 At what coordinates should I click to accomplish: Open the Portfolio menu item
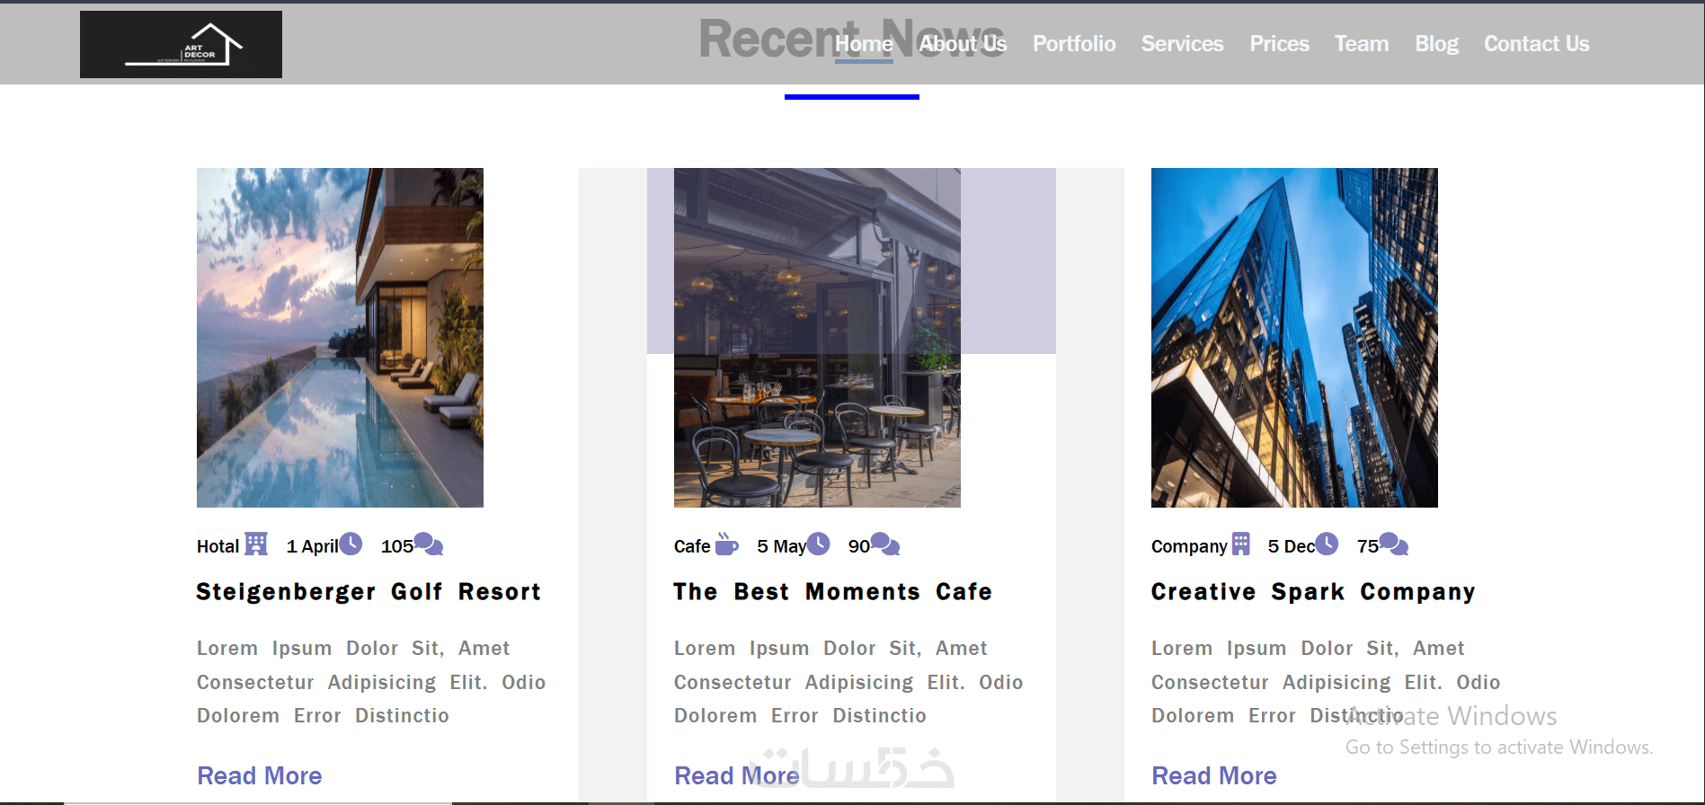click(1074, 44)
